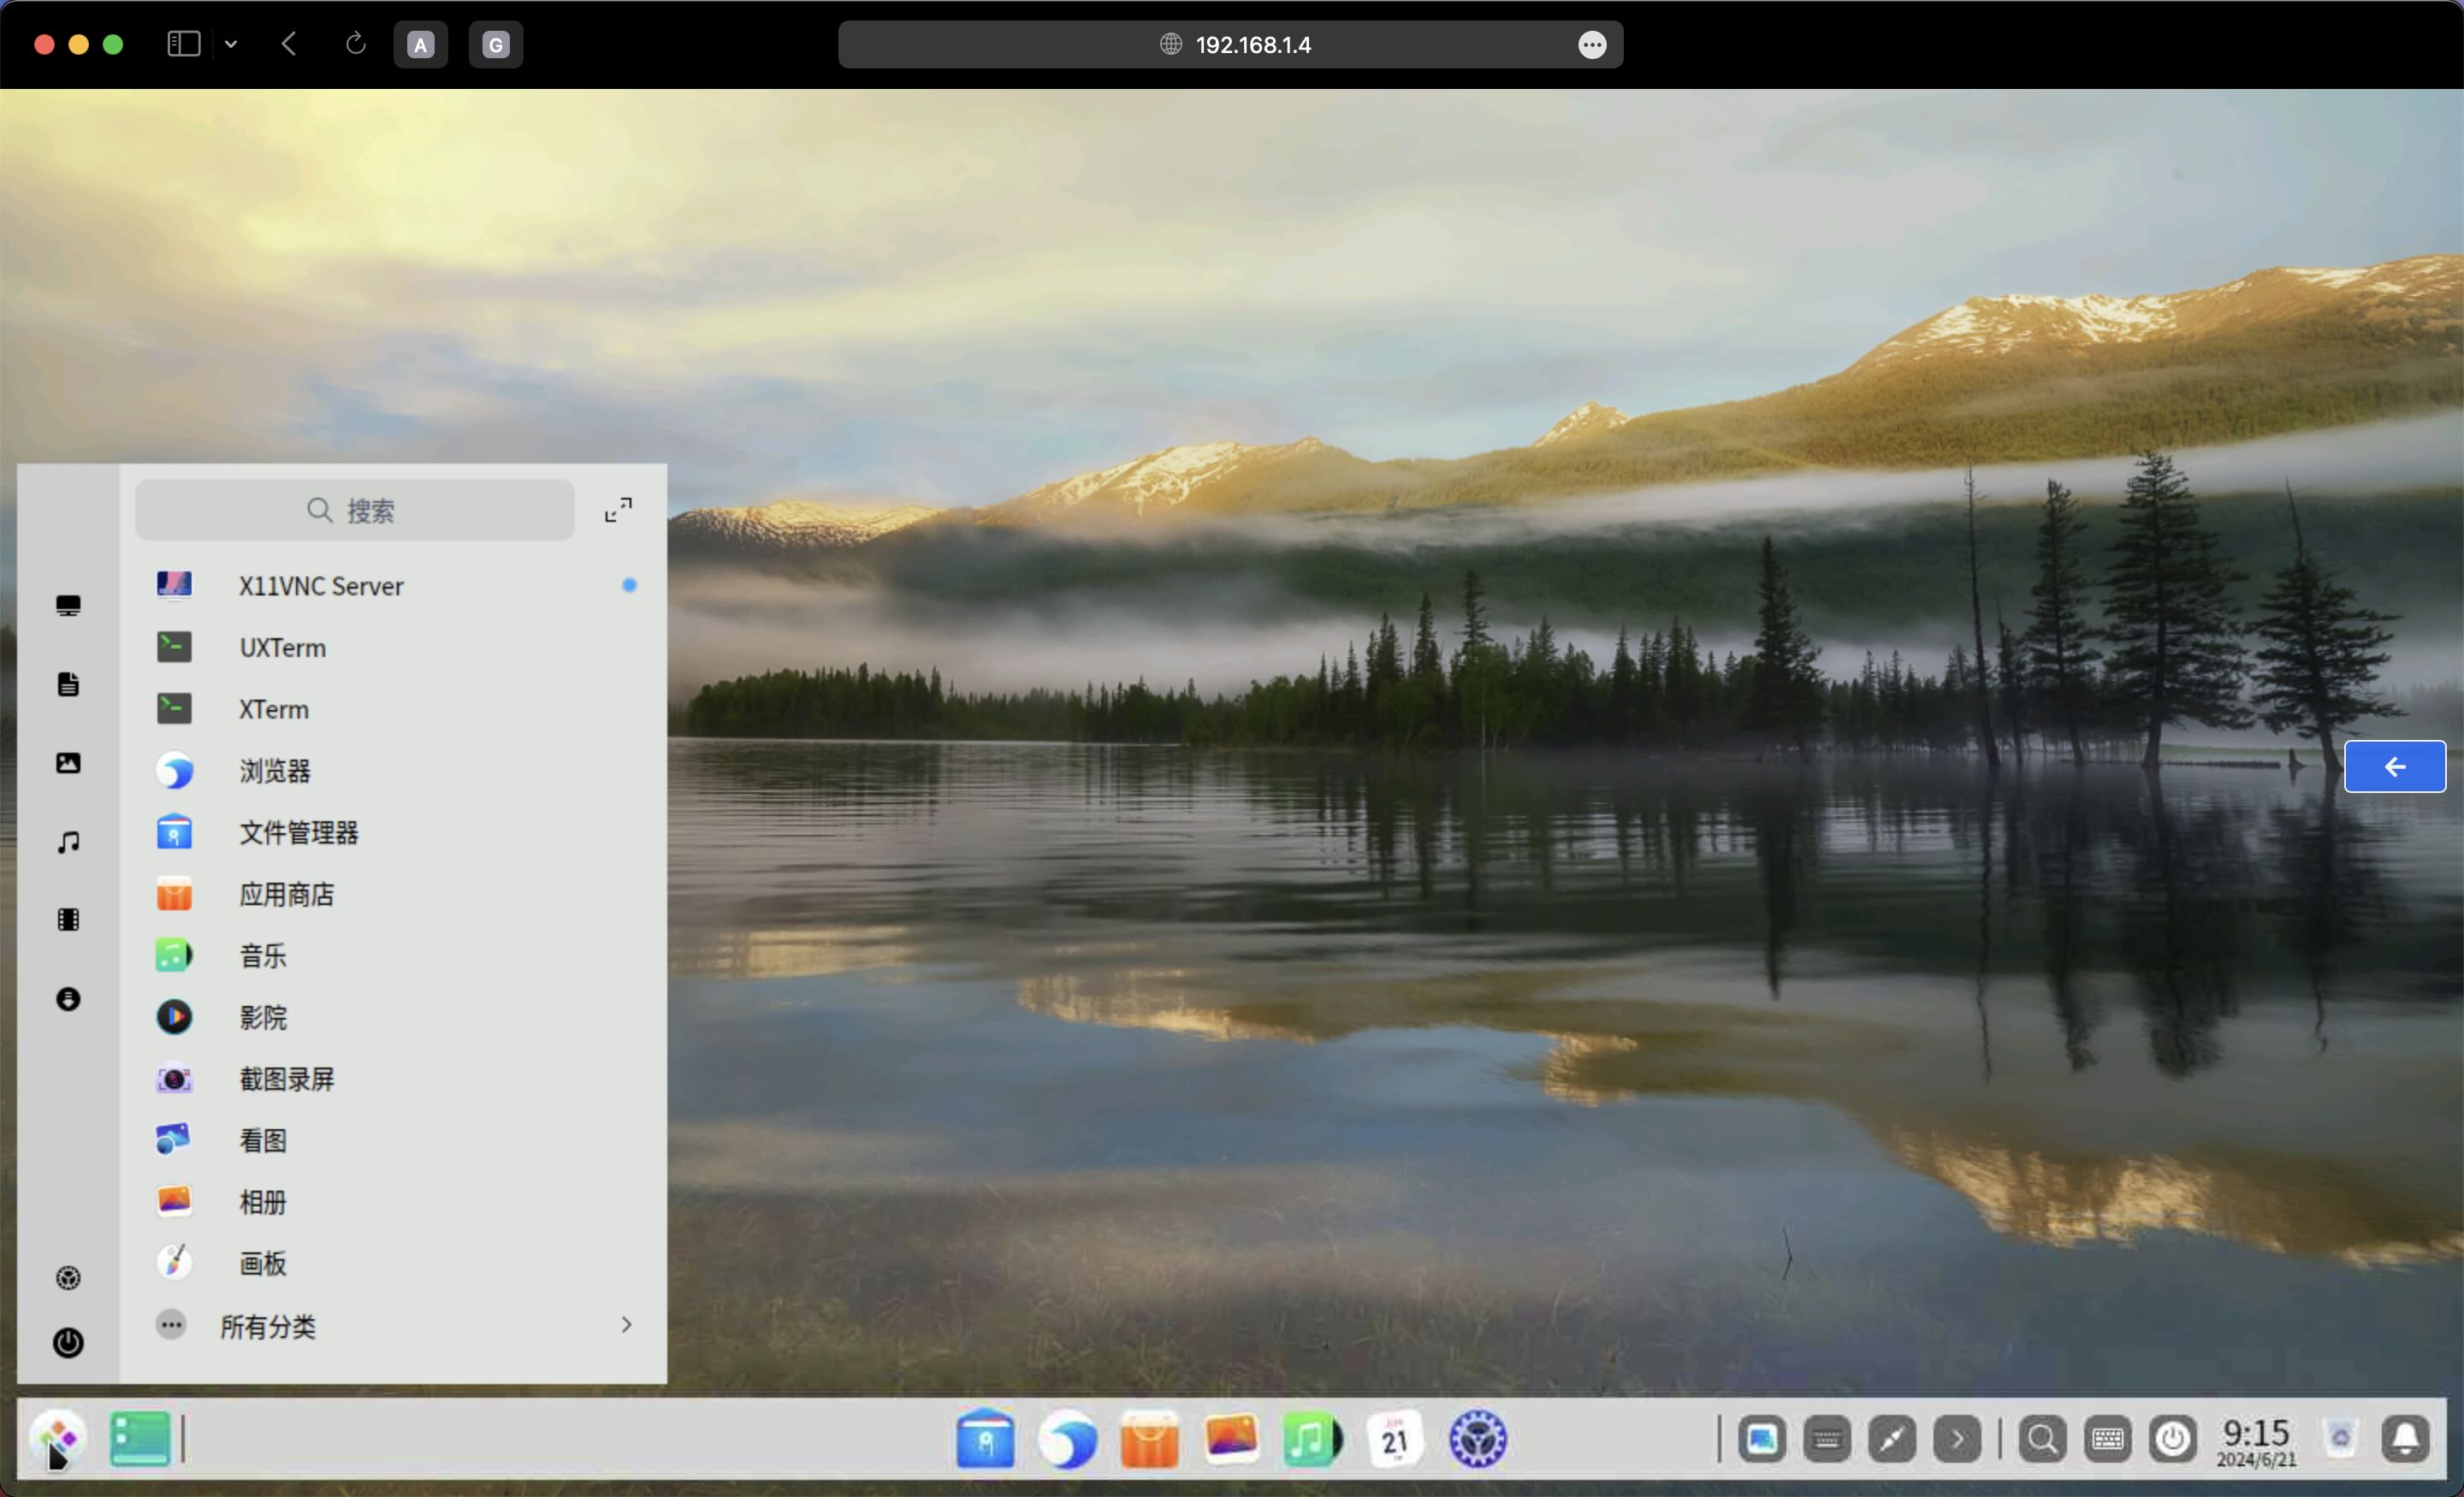This screenshot has width=2464, height=1497.
Task: Launch Control Center from the dock
Action: 1477,1439
